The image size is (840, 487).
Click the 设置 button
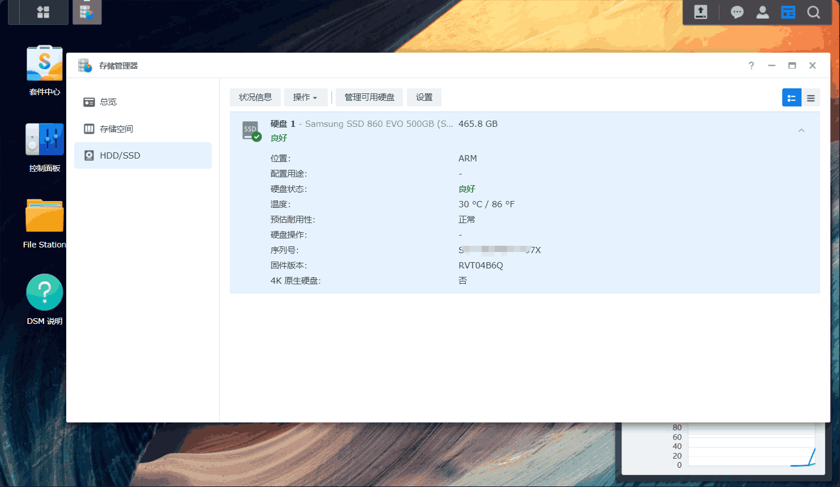point(424,97)
